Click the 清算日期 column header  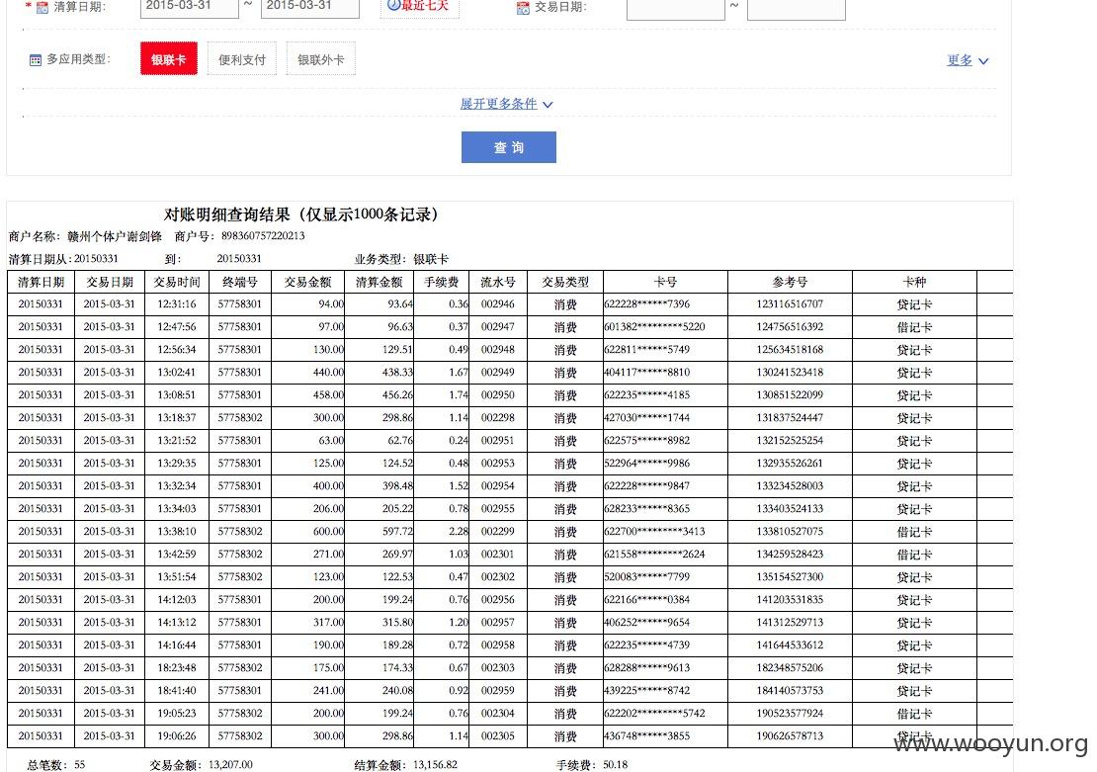coord(41,282)
